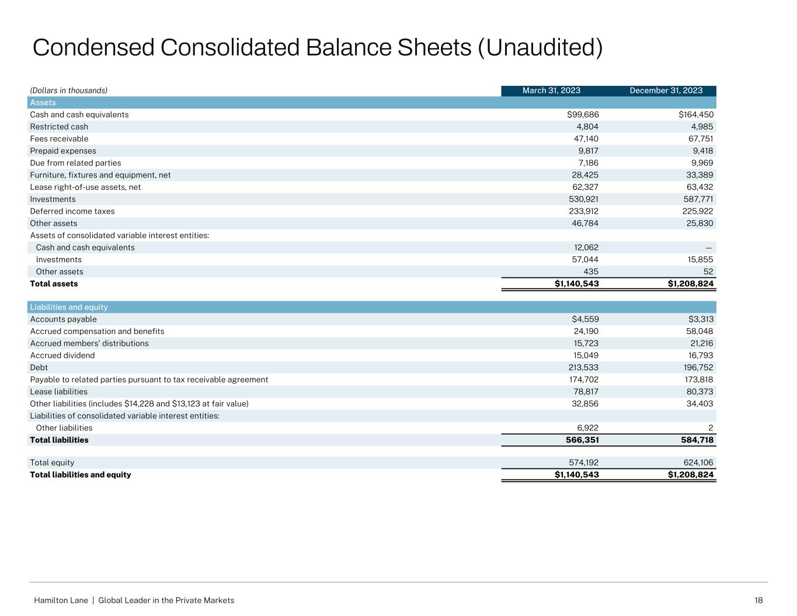Click the Accounts payable row label
This screenshot has height=616, width=797.
[x=63, y=319]
